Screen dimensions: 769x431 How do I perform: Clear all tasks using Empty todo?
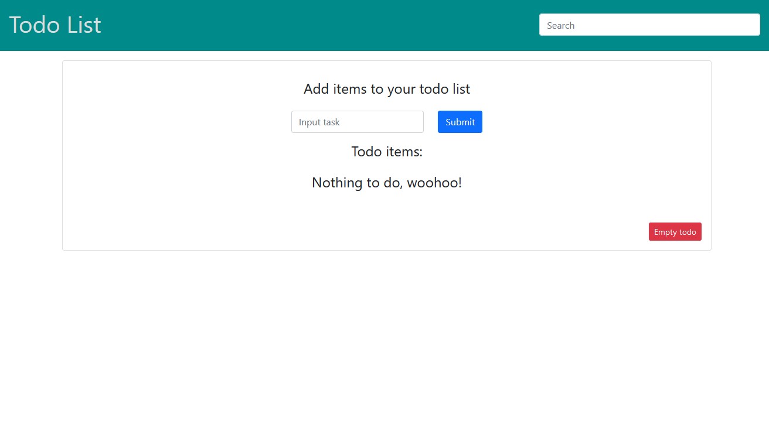click(675, 231)
